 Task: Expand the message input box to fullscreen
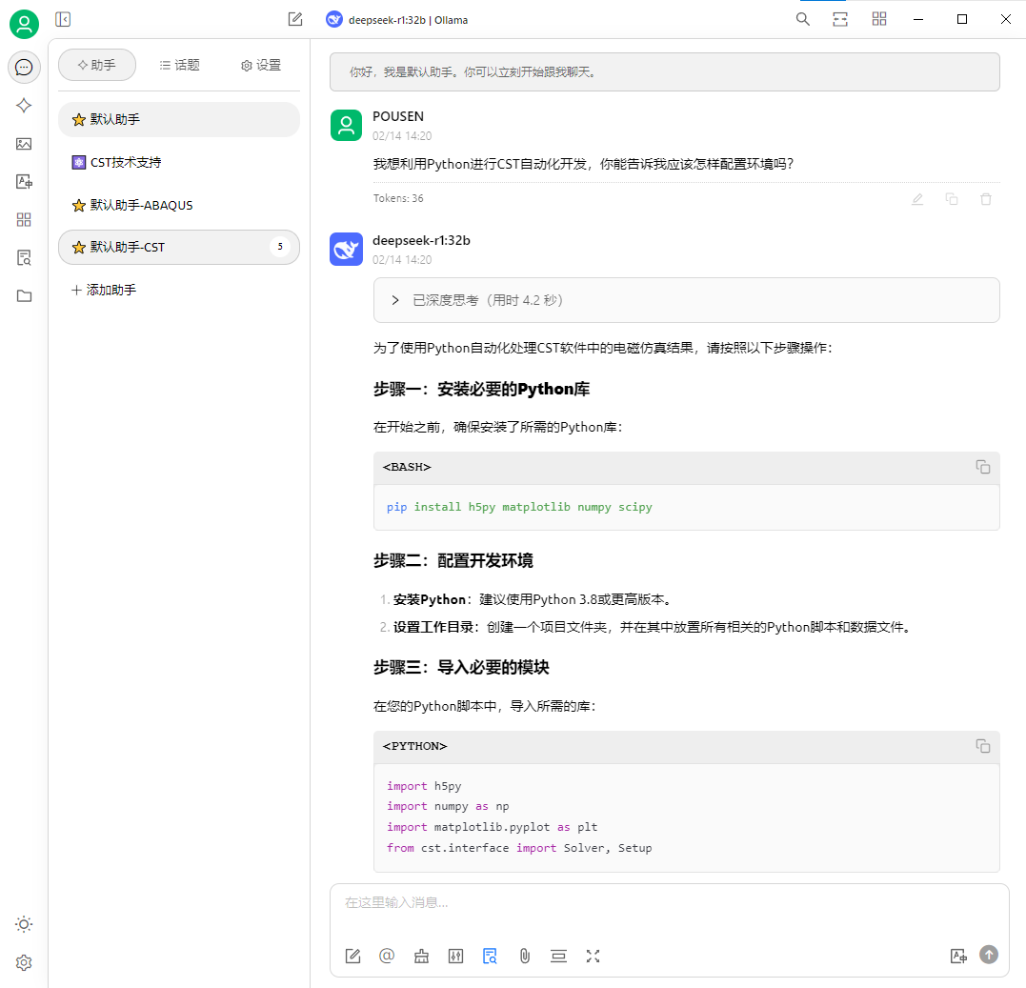click(593, 956)
